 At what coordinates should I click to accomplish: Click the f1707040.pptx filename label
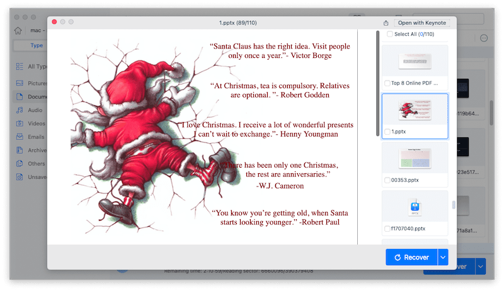pos(408,229)
